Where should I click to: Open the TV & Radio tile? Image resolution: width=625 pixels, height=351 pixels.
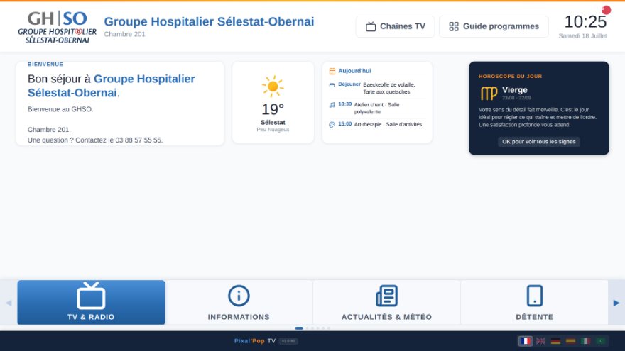point(91,302)
